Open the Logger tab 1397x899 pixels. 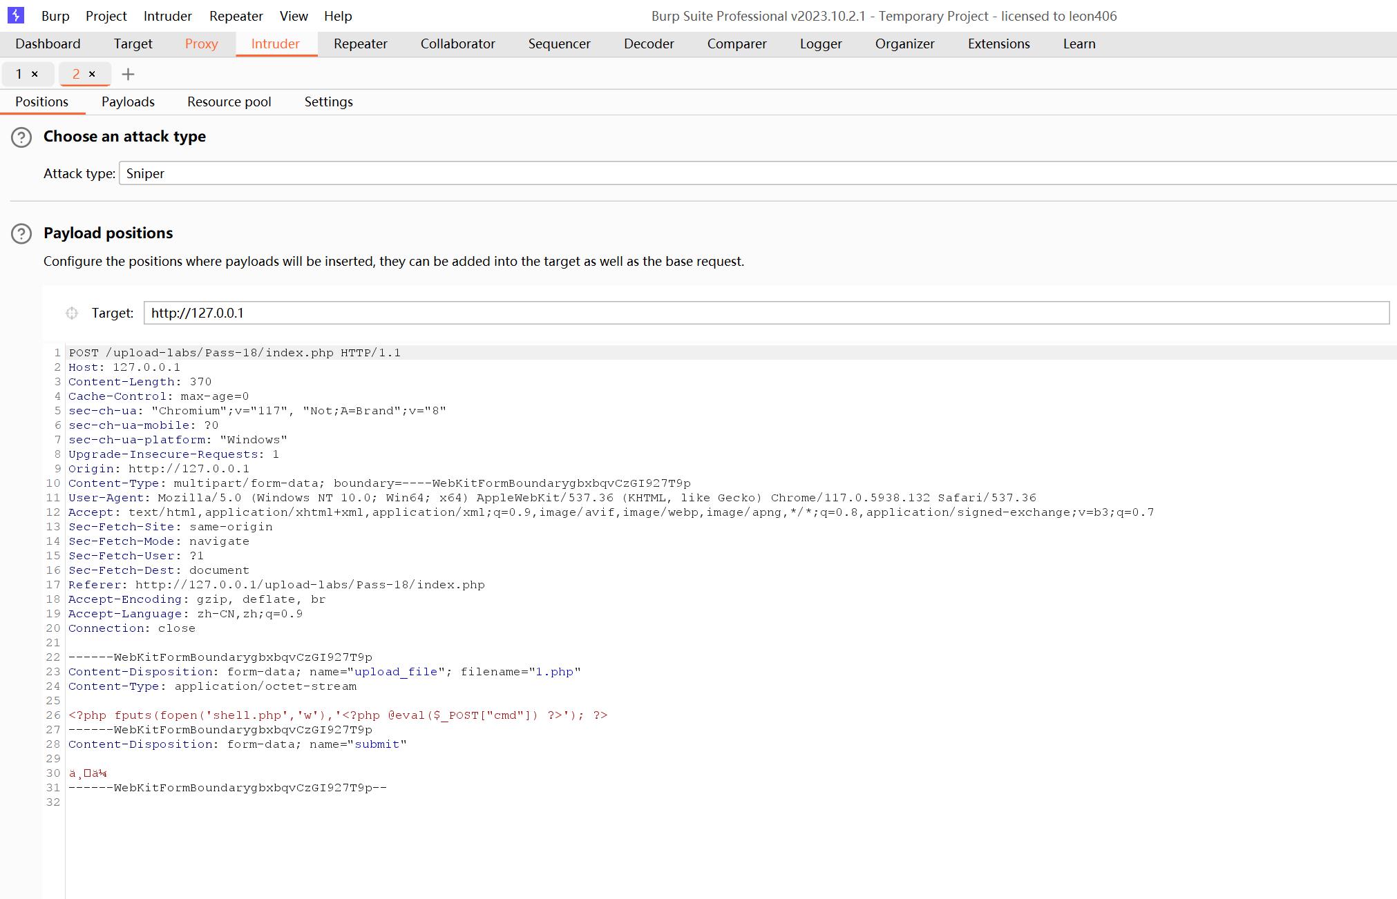821,43
